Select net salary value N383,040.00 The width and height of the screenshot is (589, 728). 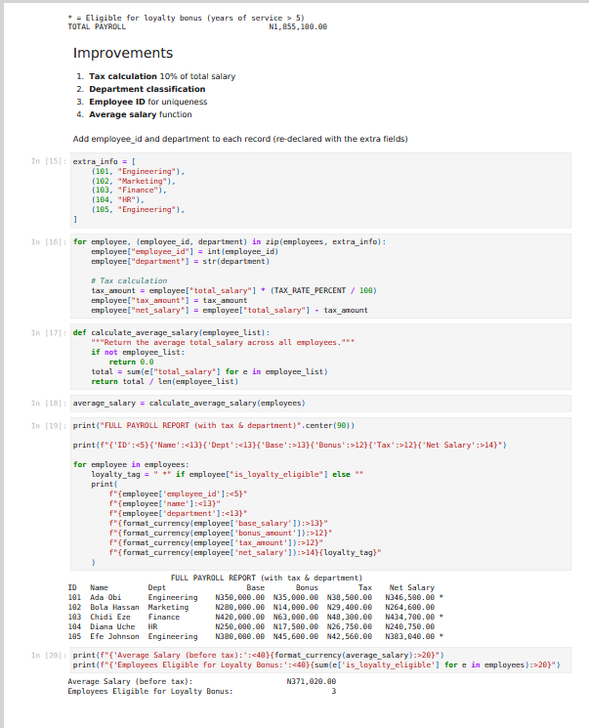[410, 636]
